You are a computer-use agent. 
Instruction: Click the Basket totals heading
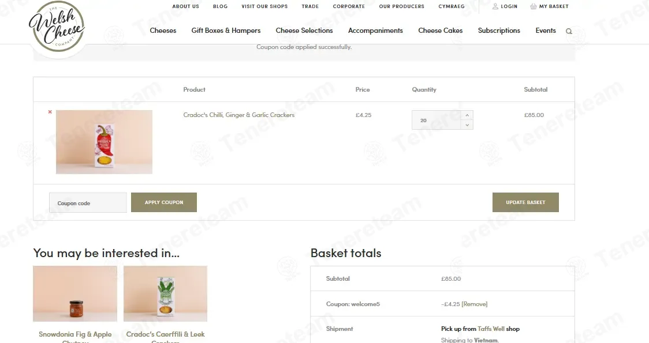click(346, 253)
